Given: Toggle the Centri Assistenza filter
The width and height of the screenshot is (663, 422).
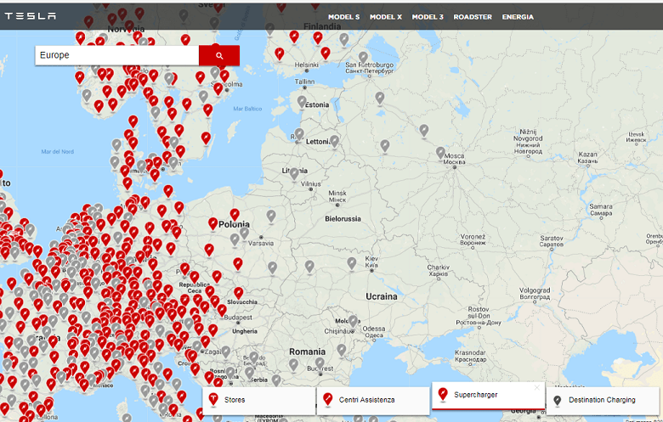Looking at the screenshot, I should tap(373, 400).
